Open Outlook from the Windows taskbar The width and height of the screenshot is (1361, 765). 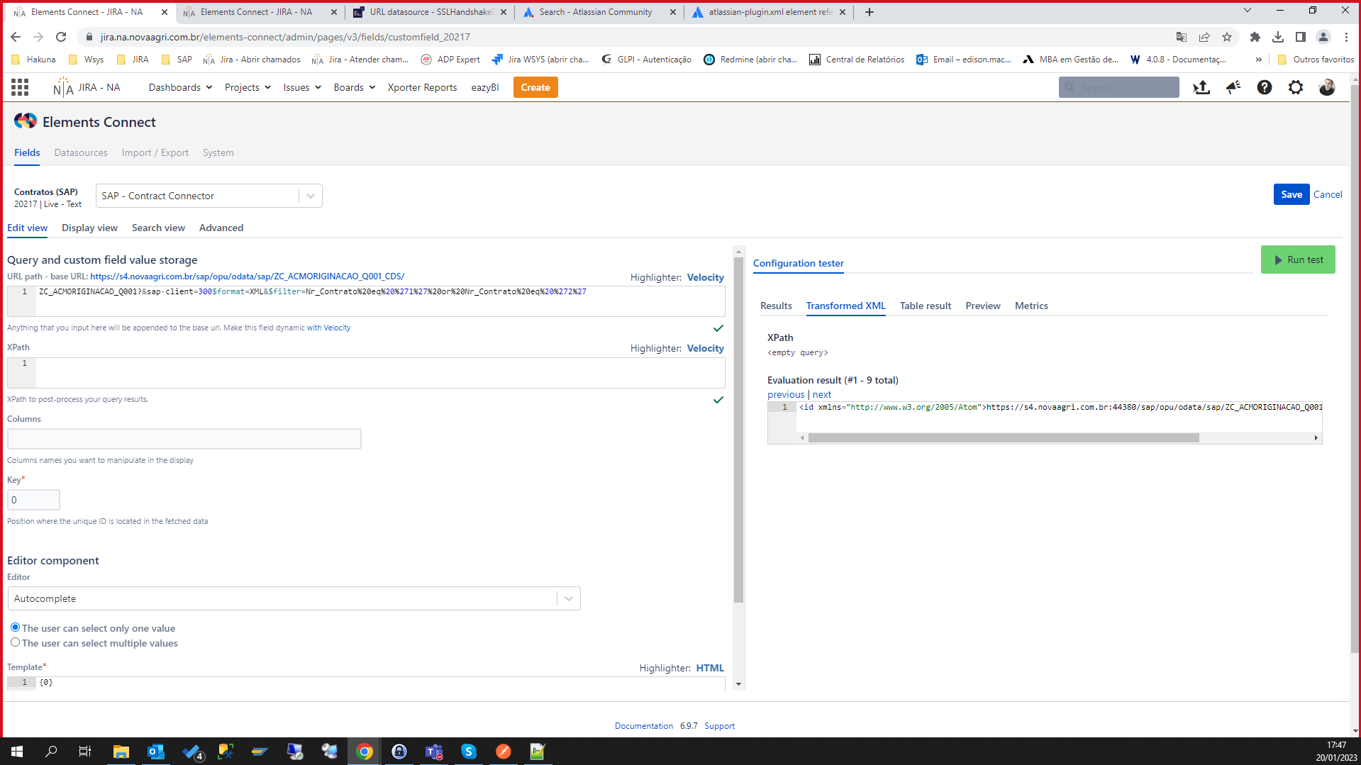pyautogui.click(x=156, y=752)
